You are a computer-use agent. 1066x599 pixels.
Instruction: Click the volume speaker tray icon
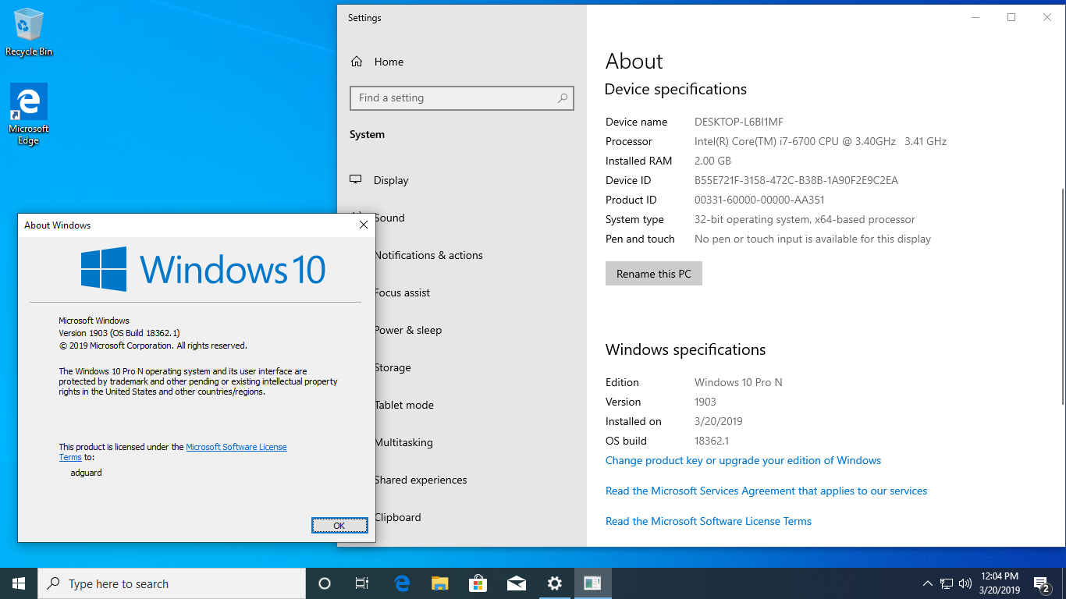[965, 583]
